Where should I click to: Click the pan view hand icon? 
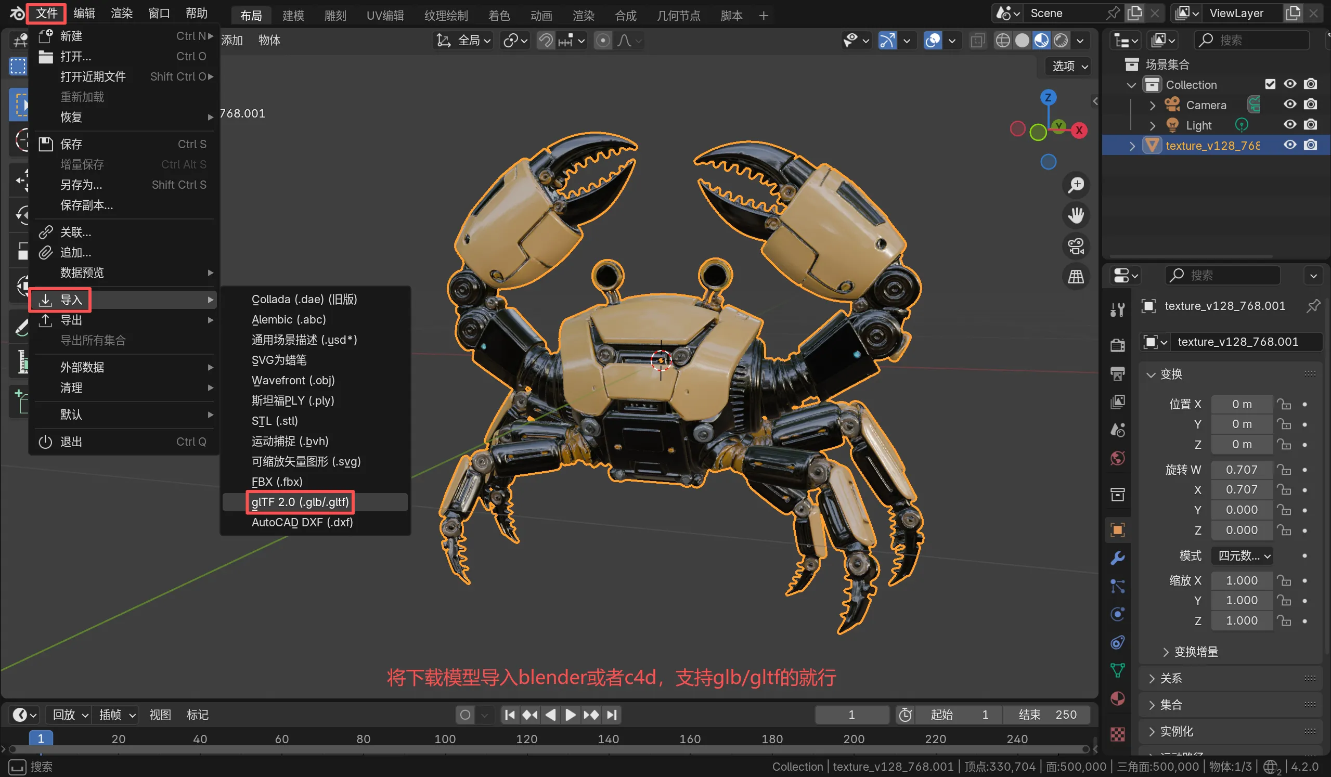point(1076,215)
